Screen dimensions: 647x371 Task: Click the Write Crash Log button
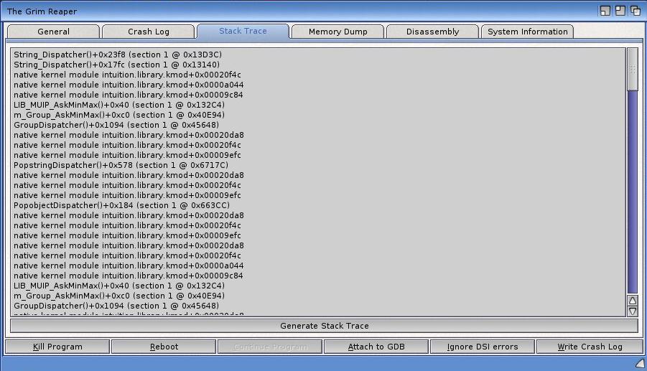pyautogui.click(x=590, y=347)
